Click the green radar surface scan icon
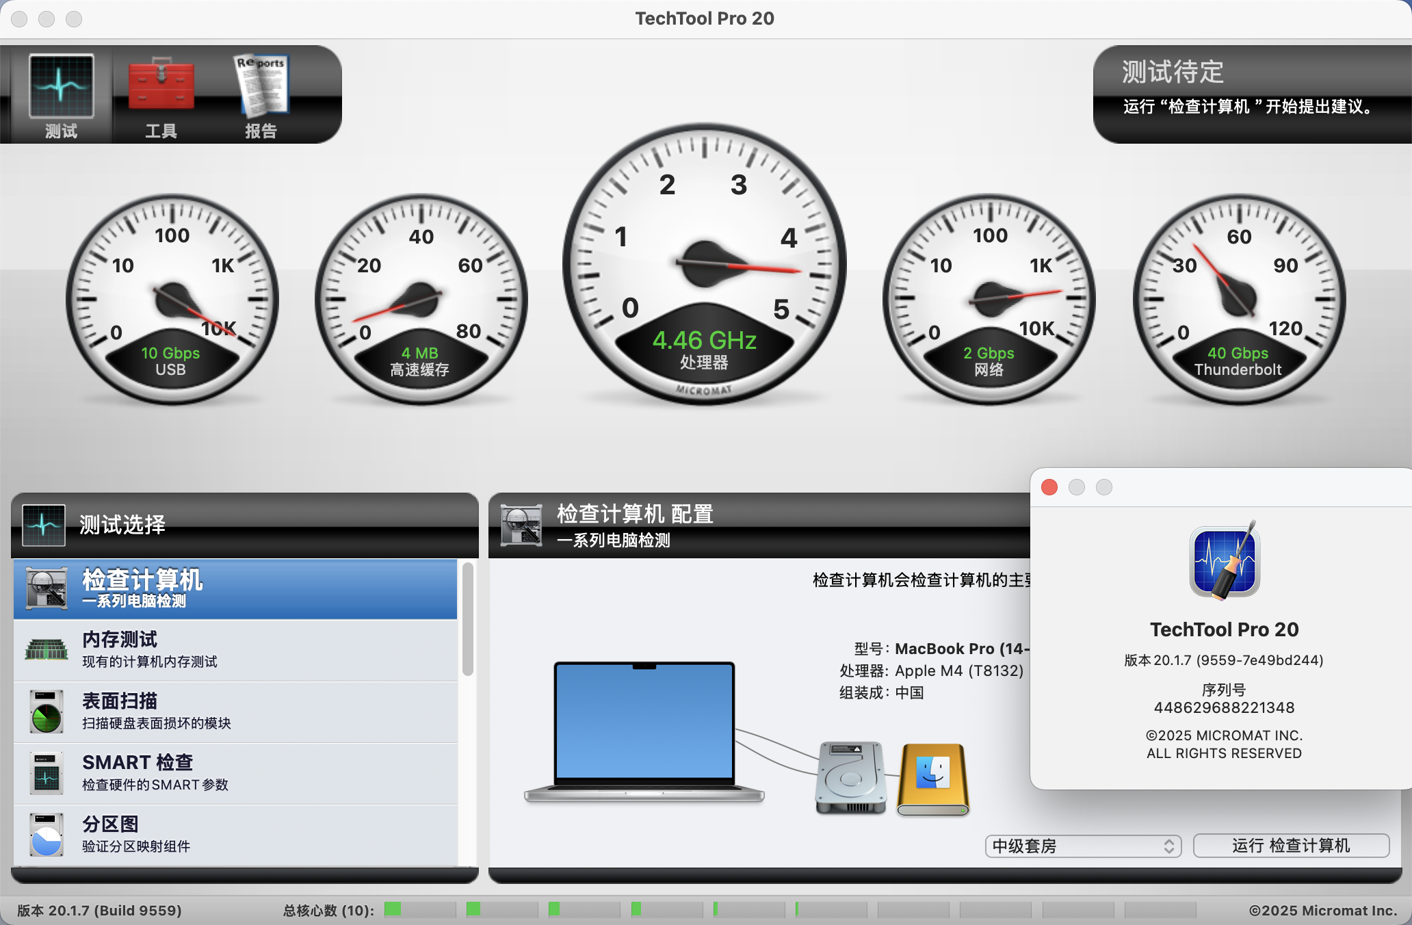The width and height of the screenshot is (1412, 925). tap(47, 712)
